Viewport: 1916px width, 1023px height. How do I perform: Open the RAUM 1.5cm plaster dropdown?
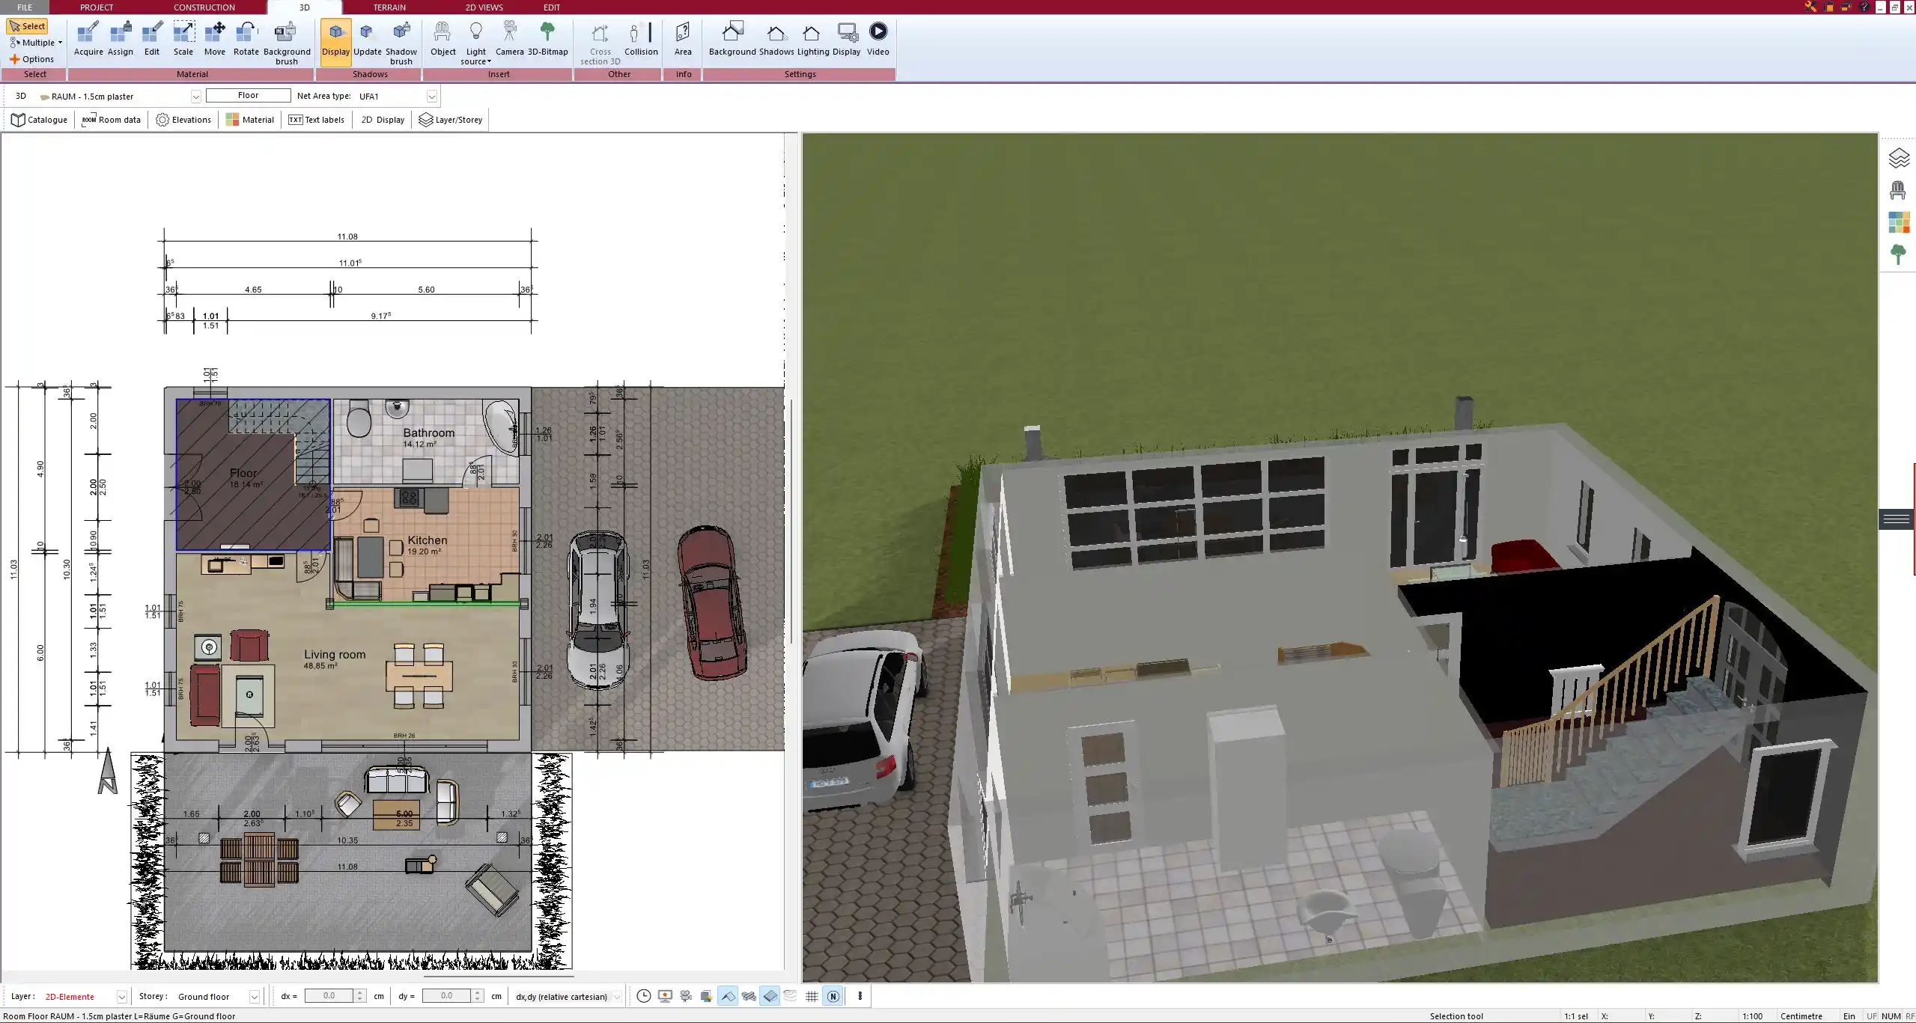tap(195, 97)
